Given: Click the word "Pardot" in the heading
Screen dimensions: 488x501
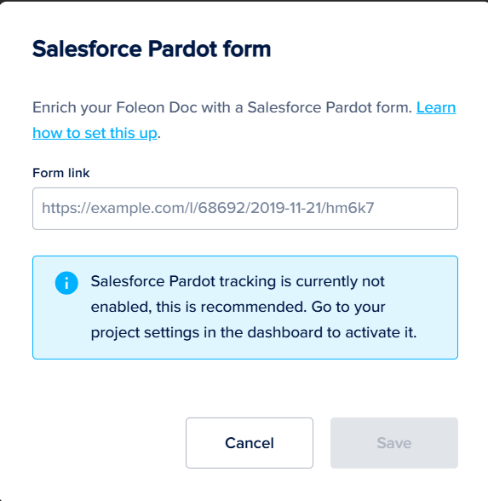Looking at the screenshot, I should click(182, 49).
